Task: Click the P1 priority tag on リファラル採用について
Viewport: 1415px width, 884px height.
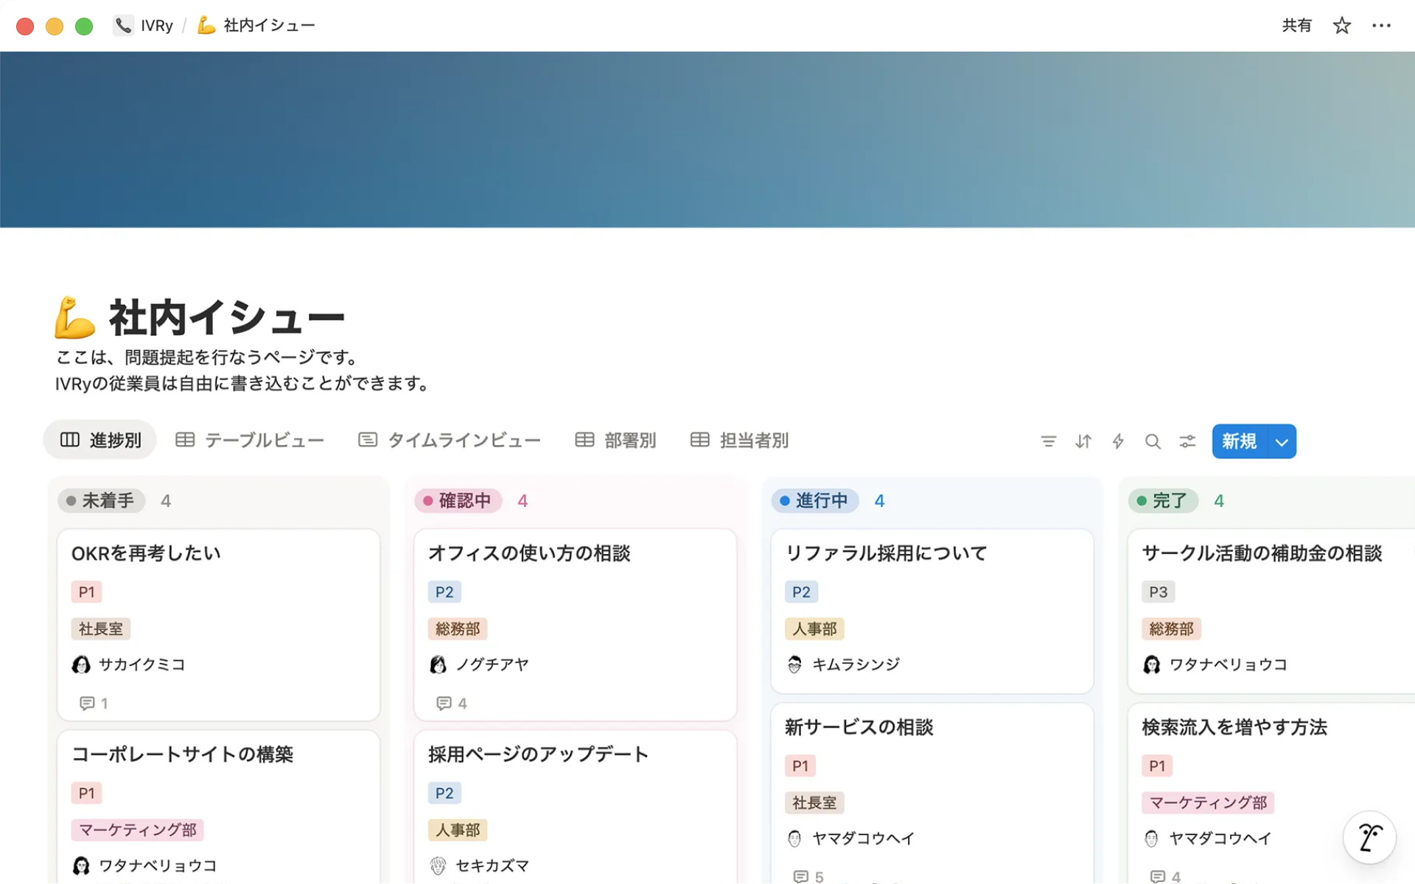Action: coord(800,591)
